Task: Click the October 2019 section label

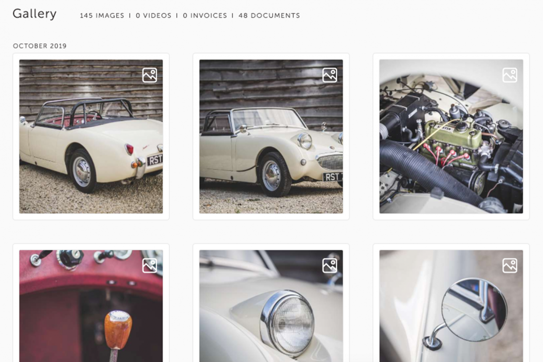Action: coord(40,46)
